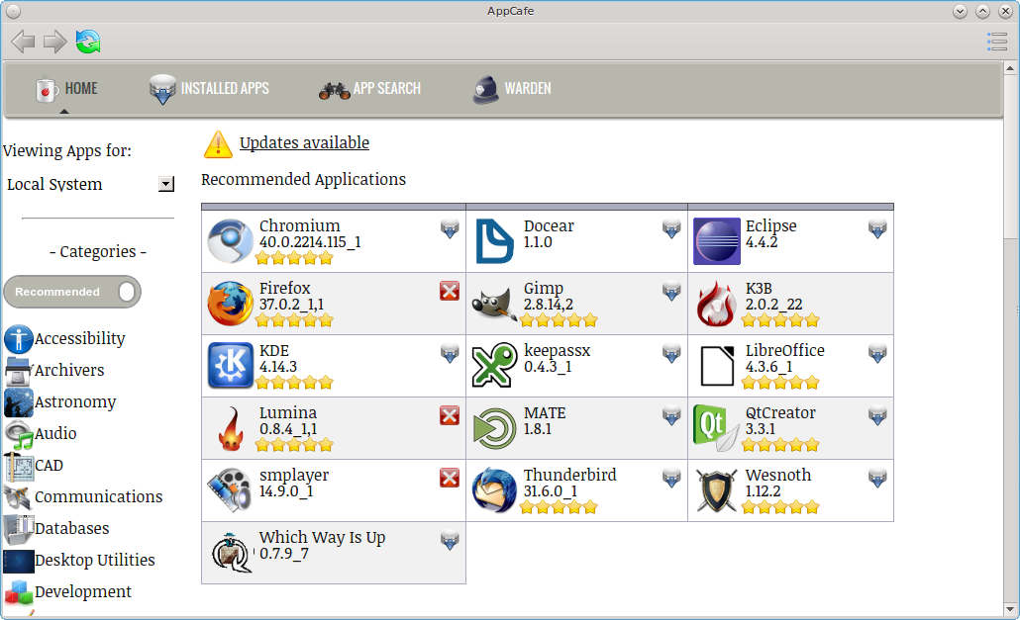Image resolution: width=1020 pixels, height=620 pixels.
Task: Click the smplayer film reel logo
Action: (x=231, y=490)
